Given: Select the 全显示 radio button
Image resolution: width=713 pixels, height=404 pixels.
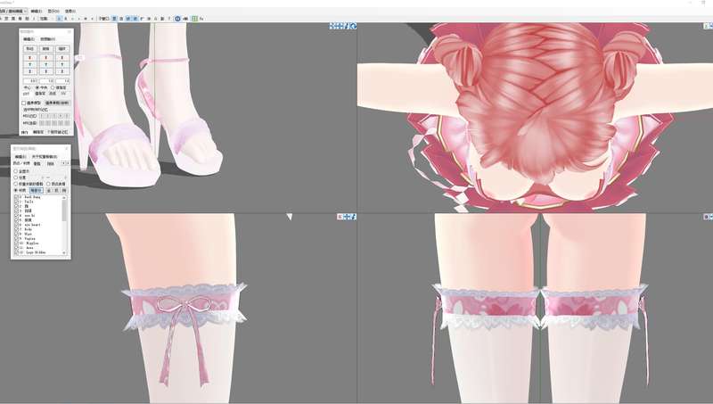Looking at the screenshot, I should tap(15, 170).
